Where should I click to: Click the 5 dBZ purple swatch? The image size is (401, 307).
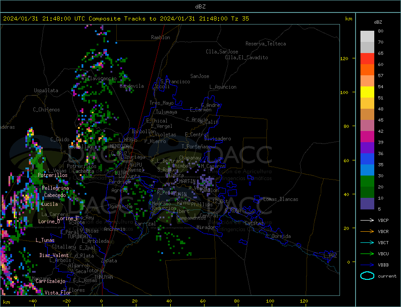[367, 204]
